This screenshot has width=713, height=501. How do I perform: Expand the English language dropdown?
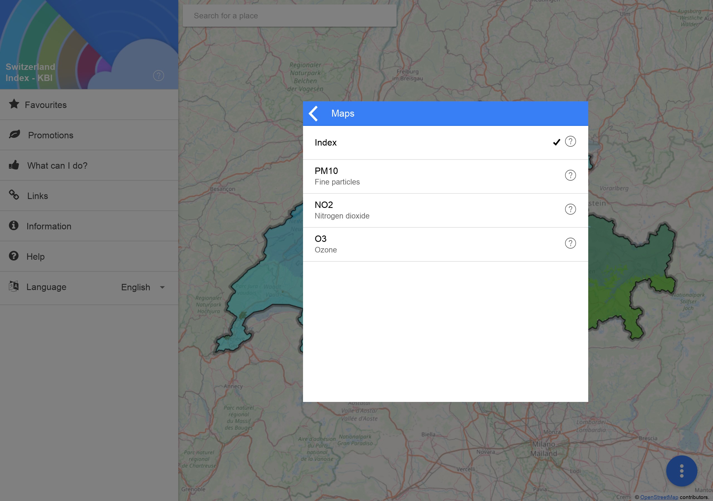pos(136,288)
